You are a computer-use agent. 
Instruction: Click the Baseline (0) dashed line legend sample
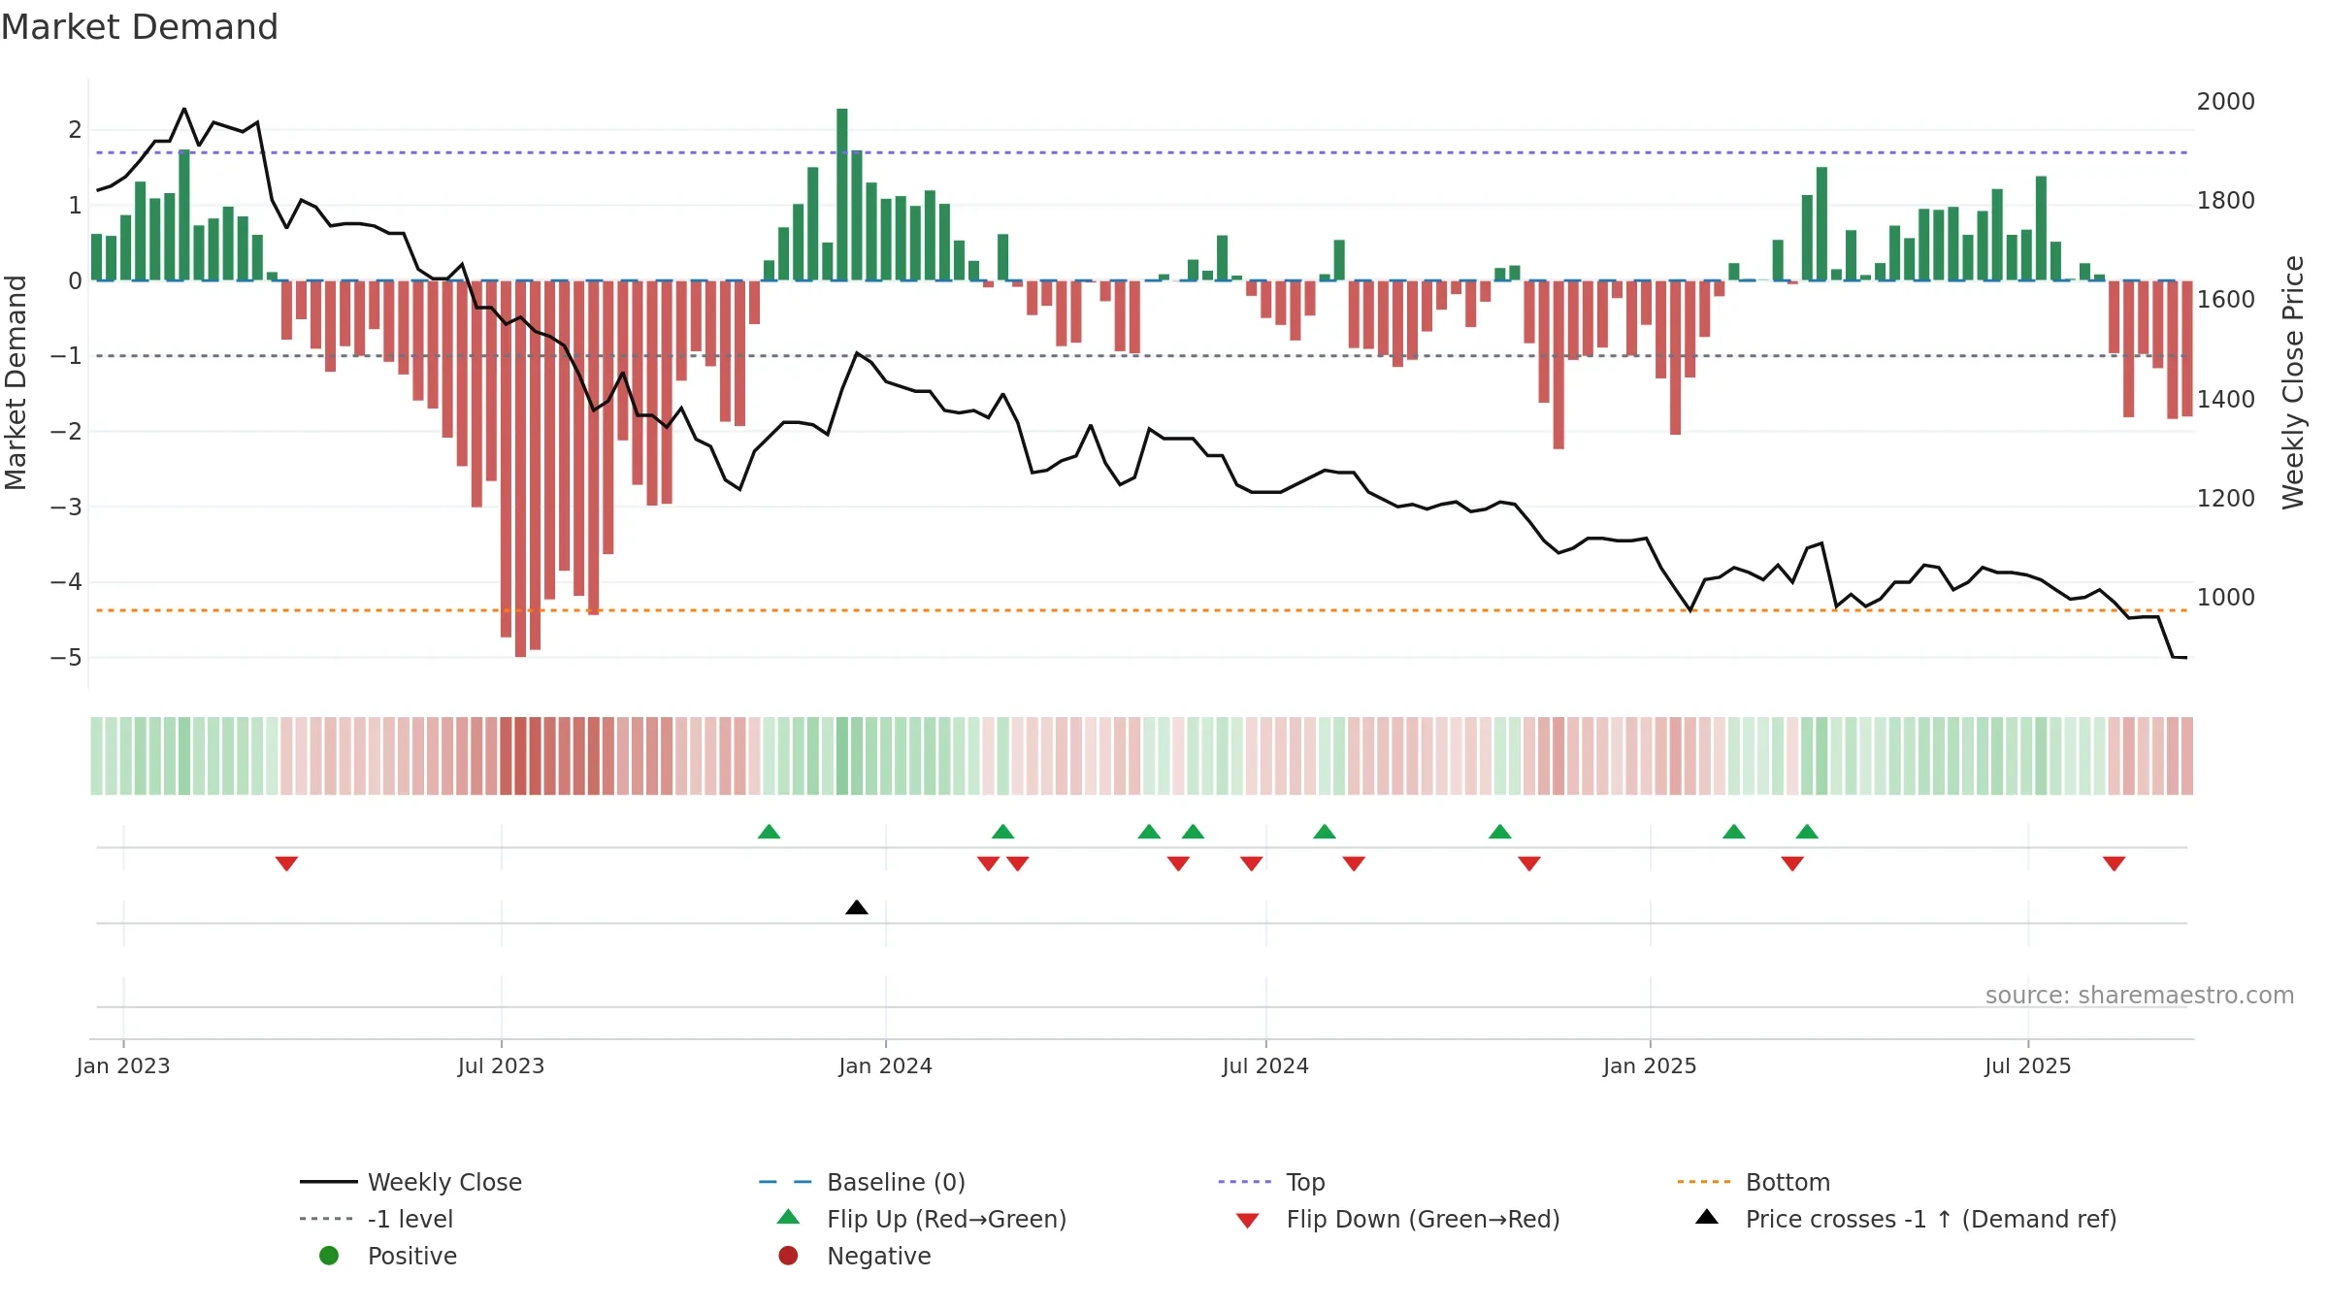click(x=786, y=1182)
